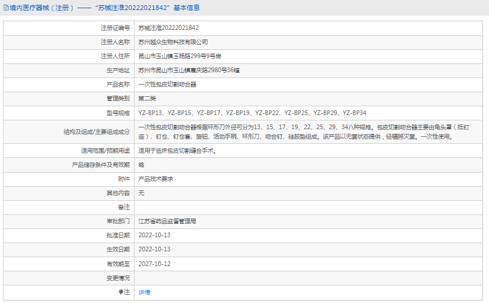Select the page title 境内医疗器械（注册）基本信息

105,8
